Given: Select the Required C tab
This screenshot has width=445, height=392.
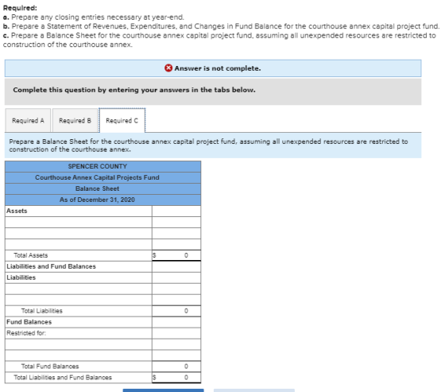Looking at the screenshot, I should 122,120.
